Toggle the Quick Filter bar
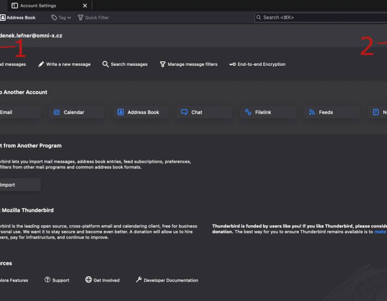The width and height of the screenshot is (387, 301). pyautogui.click(x=93, y=18)
